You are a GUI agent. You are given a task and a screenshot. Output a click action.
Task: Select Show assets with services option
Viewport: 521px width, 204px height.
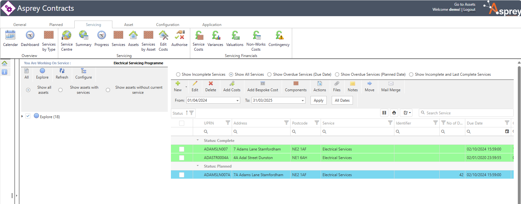[60, 90]
